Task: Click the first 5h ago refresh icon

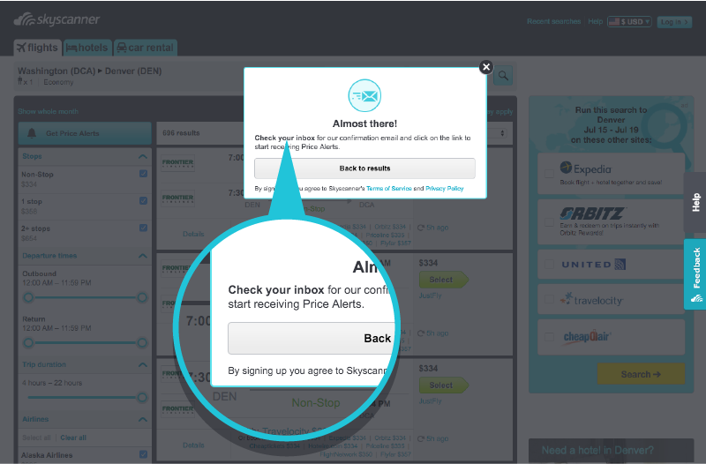Action: (421, 228)
